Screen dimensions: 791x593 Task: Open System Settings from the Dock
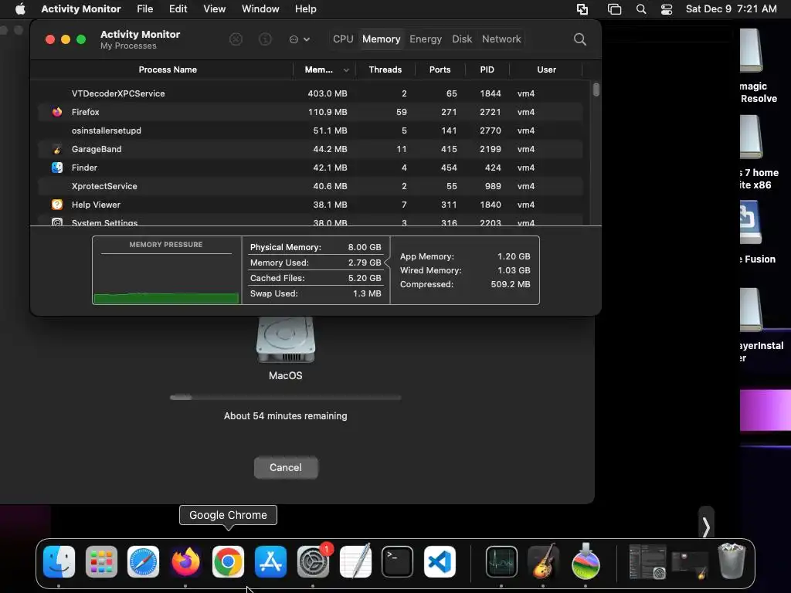[x=314, y=561]
